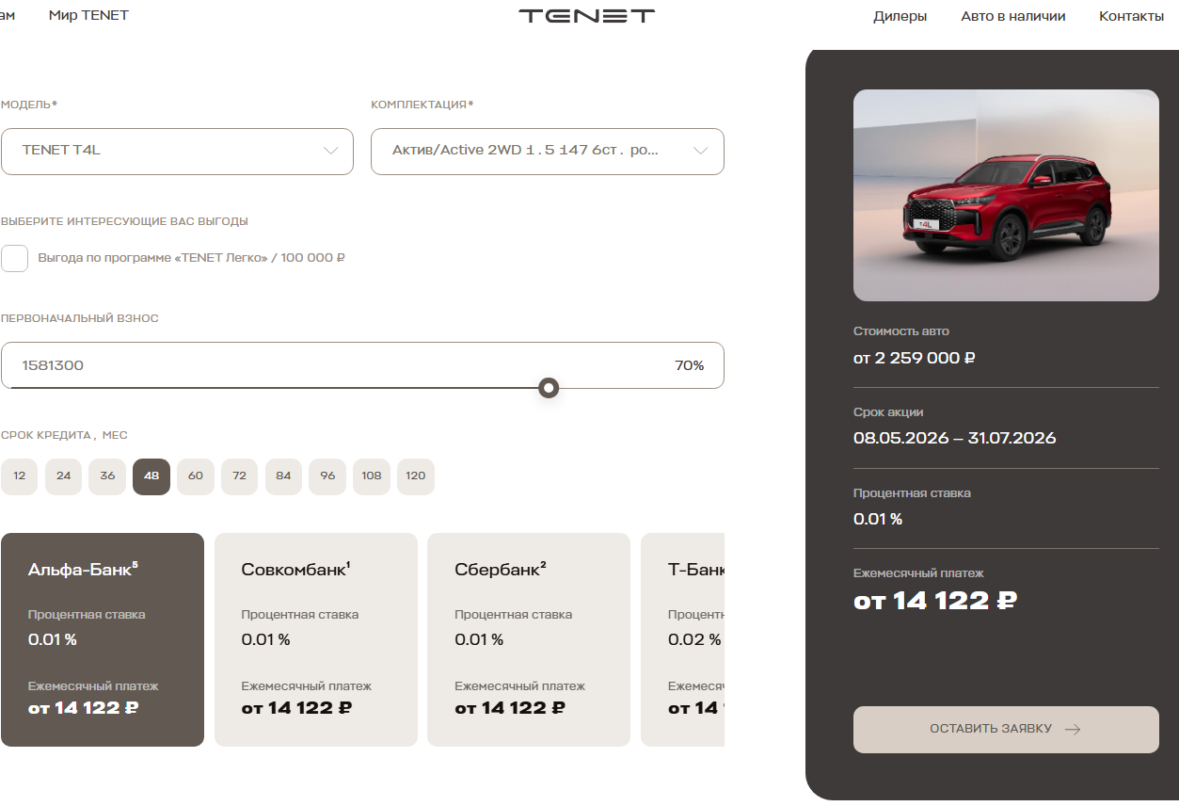
Task: Click the TENET logo in header
Action: click(586, 15)
